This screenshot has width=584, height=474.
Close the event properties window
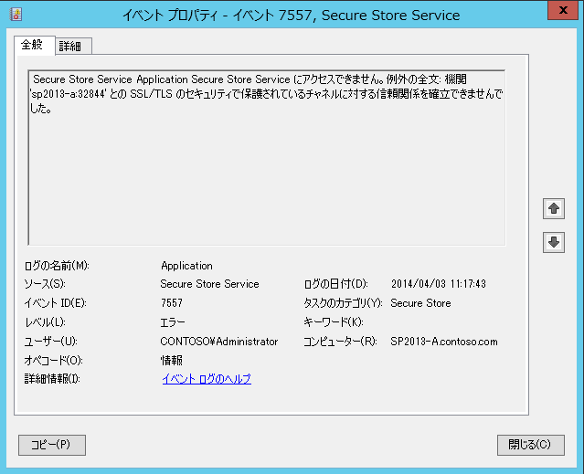pos(563,10)
